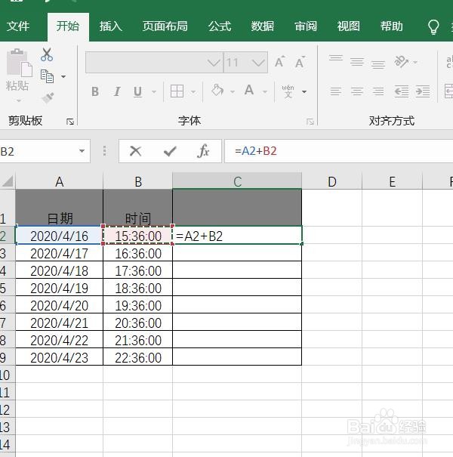Select column A header
Viewport: 453px width, 457px height.
pos(59,181)
